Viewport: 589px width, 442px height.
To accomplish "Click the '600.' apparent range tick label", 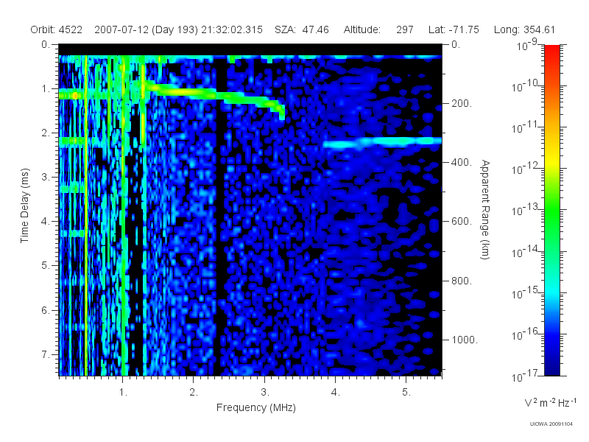I will (462, 222).
